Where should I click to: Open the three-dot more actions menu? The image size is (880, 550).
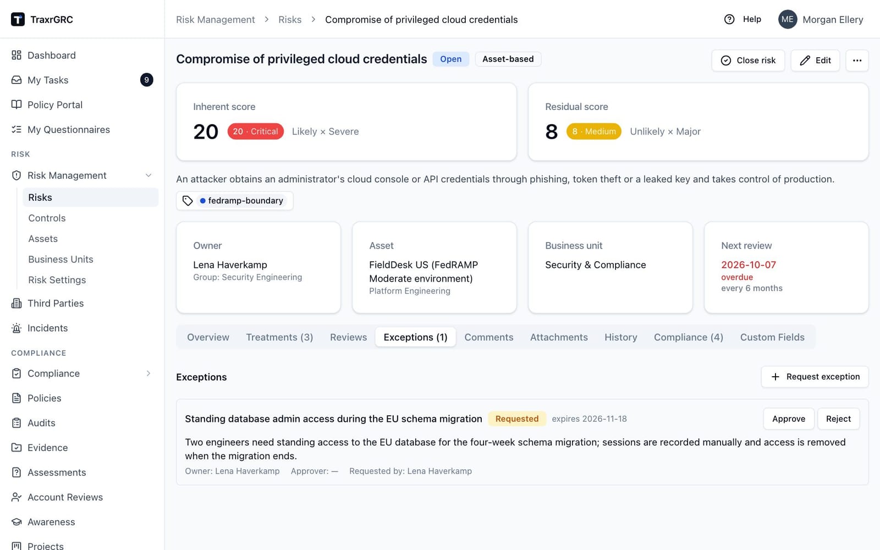tap(857, 61)
